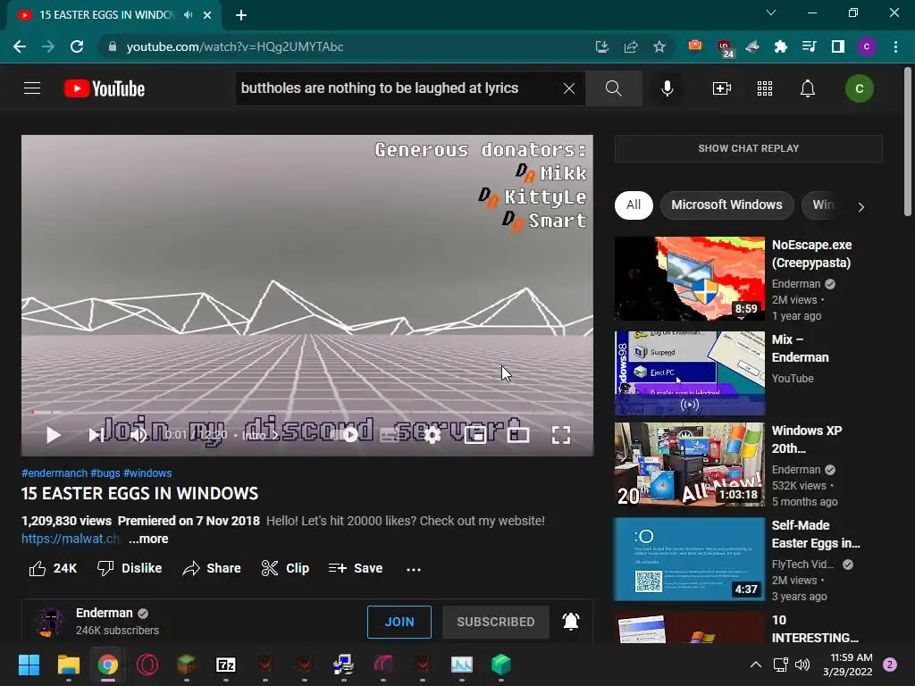Open the Chrome extensions puzzle icon
The width and height of the screenshot is (915, 686).
click(x=780, y=46)
